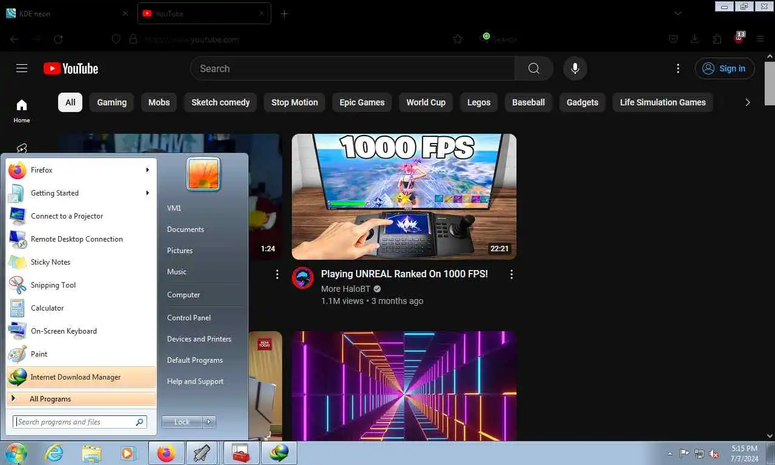The height and width of the screenshot is (465, 775).
Task: Click the user account flower picture
Action: pos(203,174)
